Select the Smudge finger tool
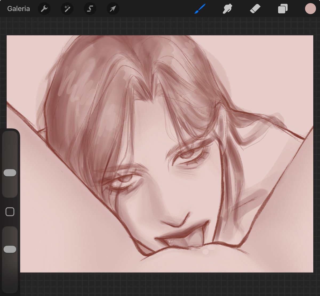This screenshot has width=320, height=296. (227, 9)
